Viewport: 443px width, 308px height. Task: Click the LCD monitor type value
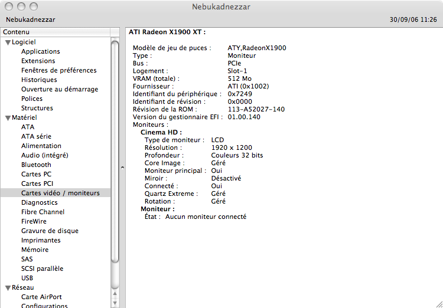pyautogui.click(x=217, y=140)
